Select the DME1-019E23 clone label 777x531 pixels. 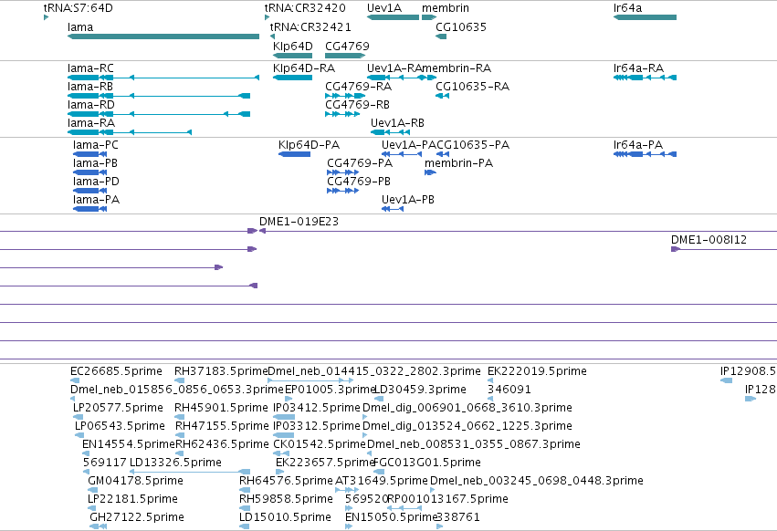pos(299,222)
